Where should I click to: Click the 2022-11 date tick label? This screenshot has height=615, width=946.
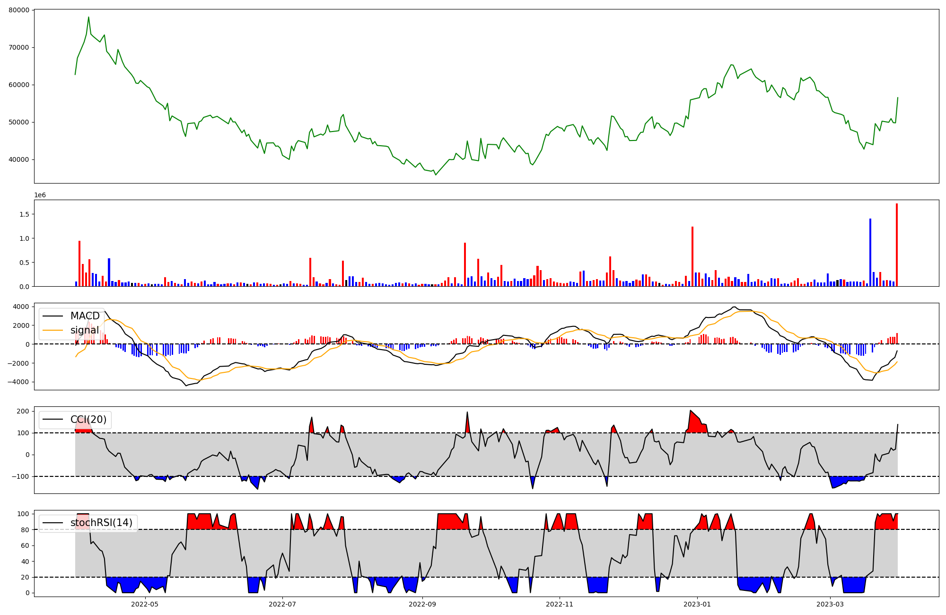560,604
